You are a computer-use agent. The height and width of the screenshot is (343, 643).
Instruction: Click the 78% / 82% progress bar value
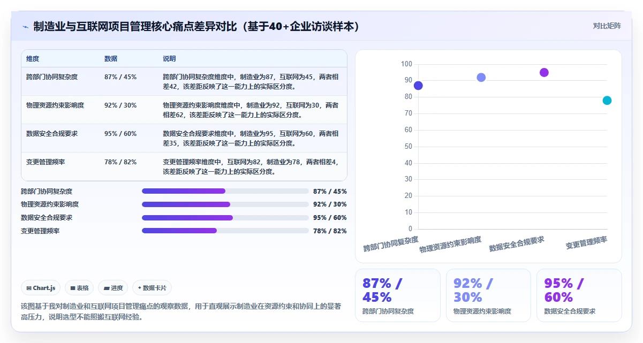[330, 231]
